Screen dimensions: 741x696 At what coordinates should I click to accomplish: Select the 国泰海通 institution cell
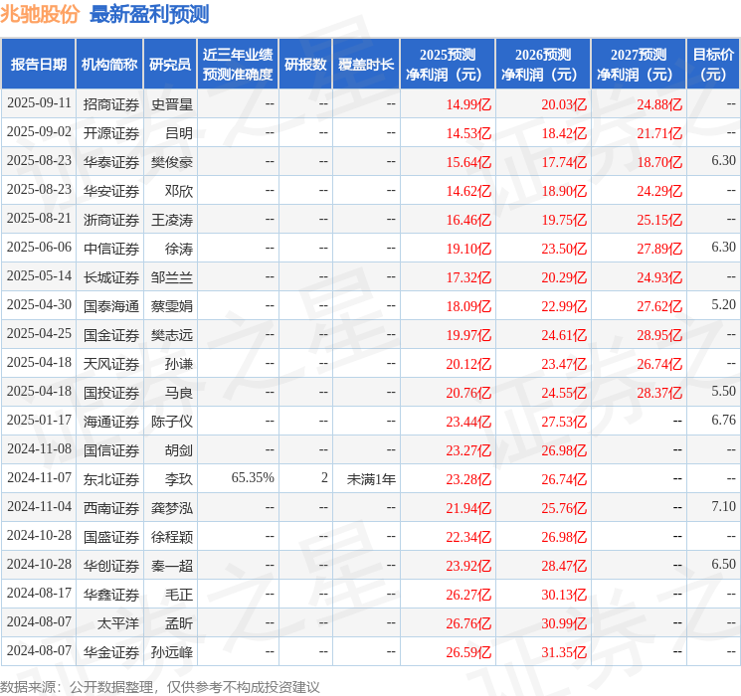point(111,306)
